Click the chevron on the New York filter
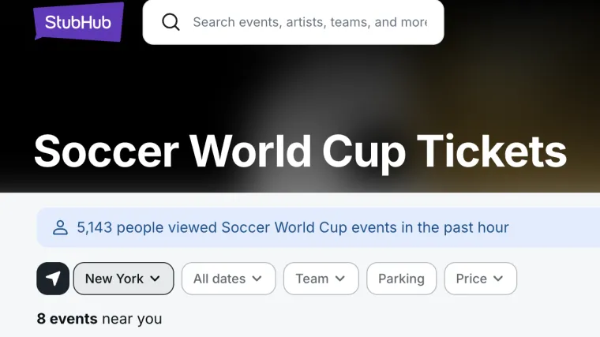Screen dimensions: 600x337 tap(156, 279)
